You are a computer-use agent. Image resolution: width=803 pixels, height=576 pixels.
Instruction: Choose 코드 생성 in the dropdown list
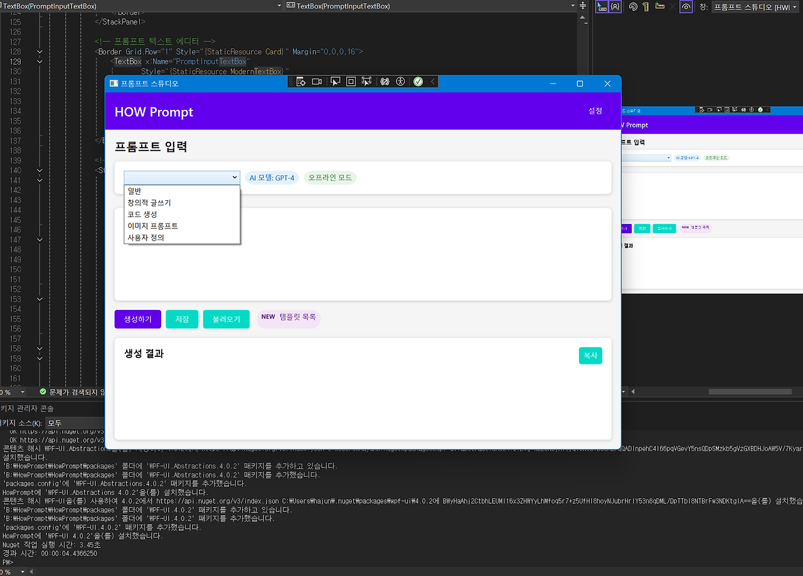182,214
